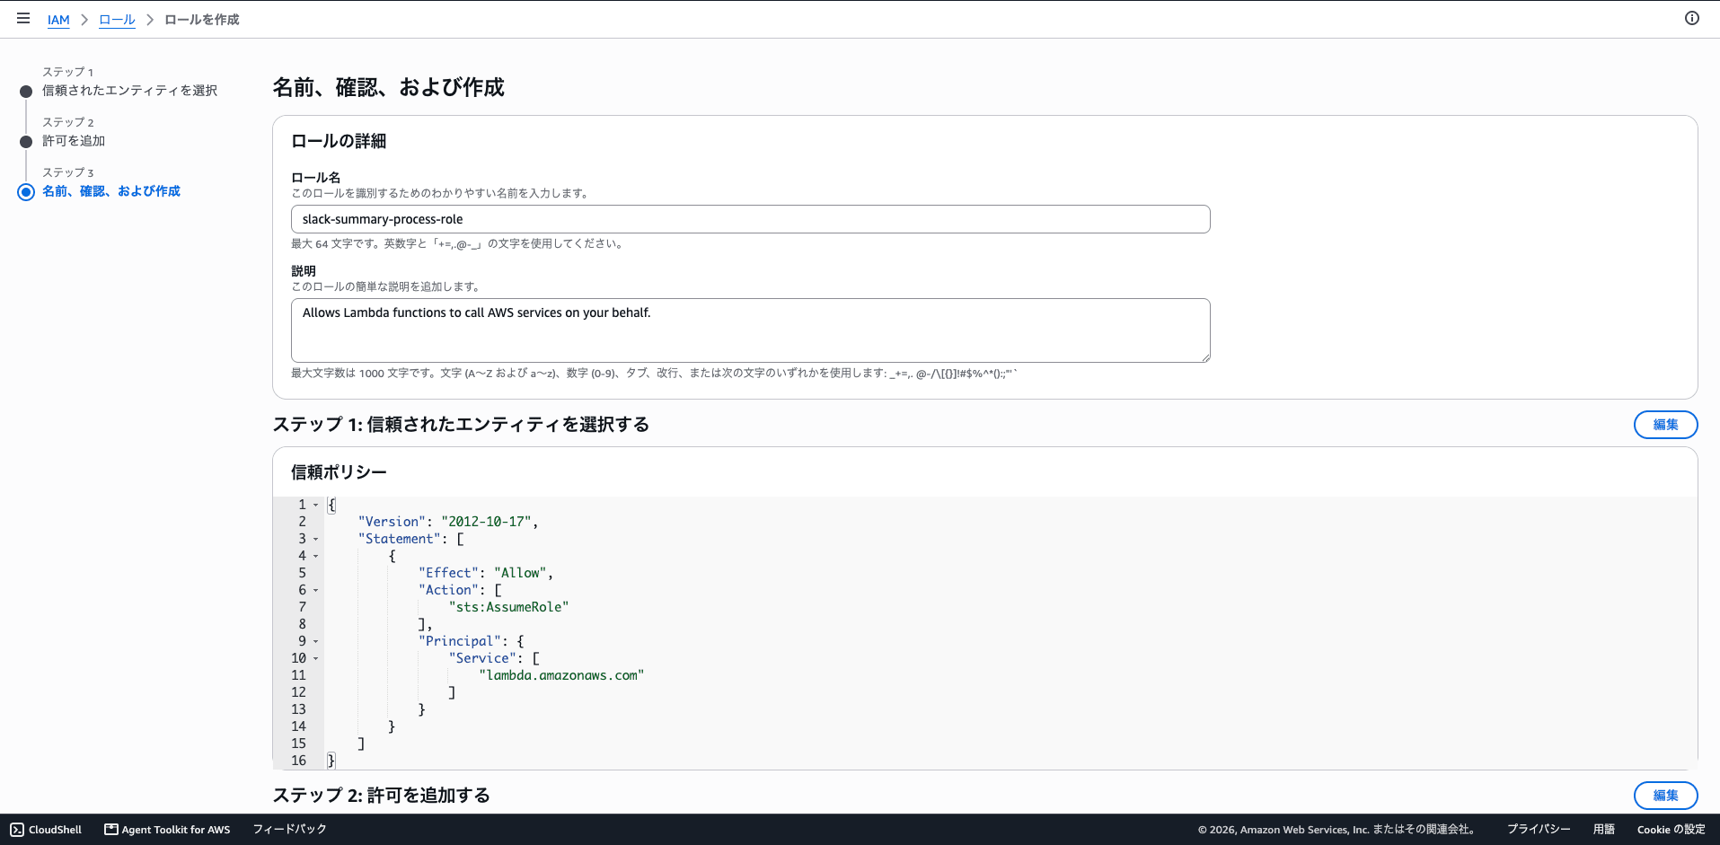The image size is (1720, 845).
Task: Open プライバシー link in footer
Action: pos(1539,830)
